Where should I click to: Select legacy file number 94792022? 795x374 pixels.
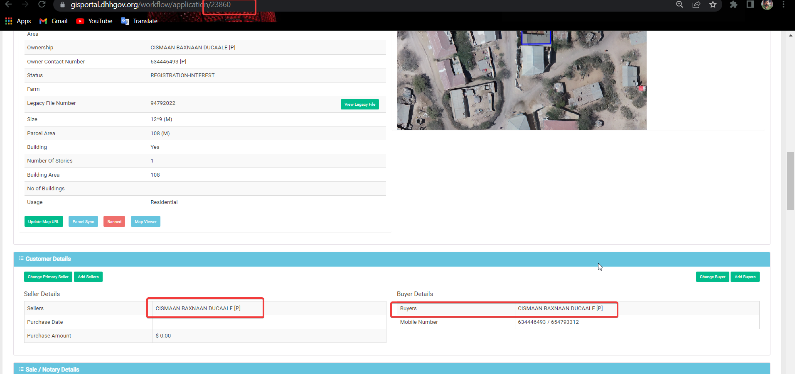click(x=163, y=103)
